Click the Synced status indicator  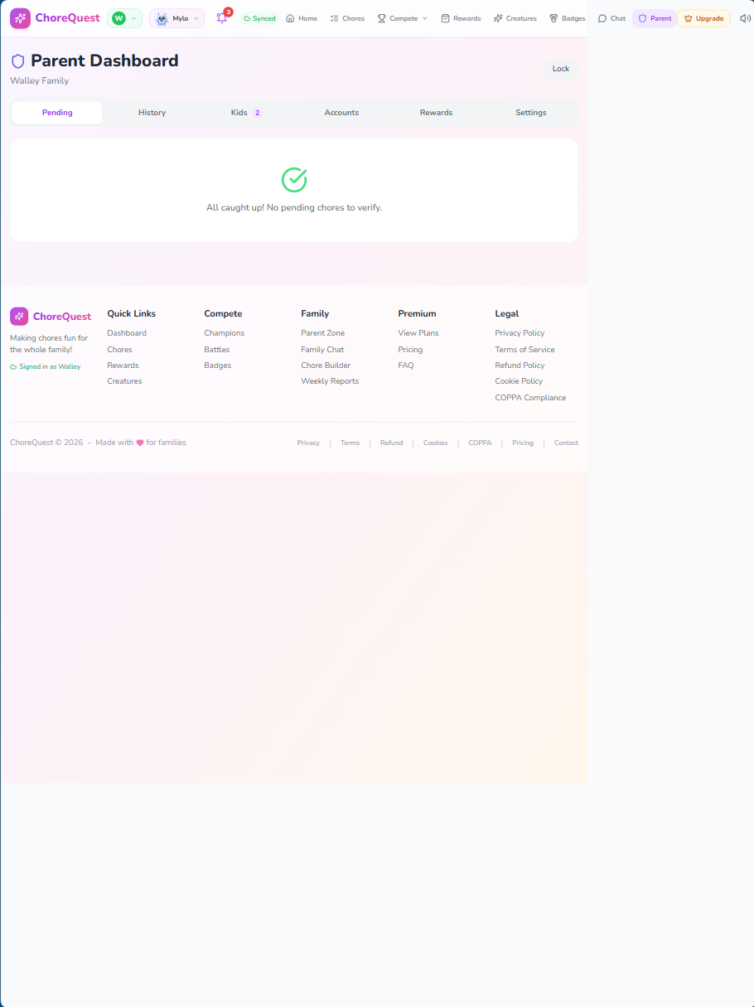click(259, 17)
